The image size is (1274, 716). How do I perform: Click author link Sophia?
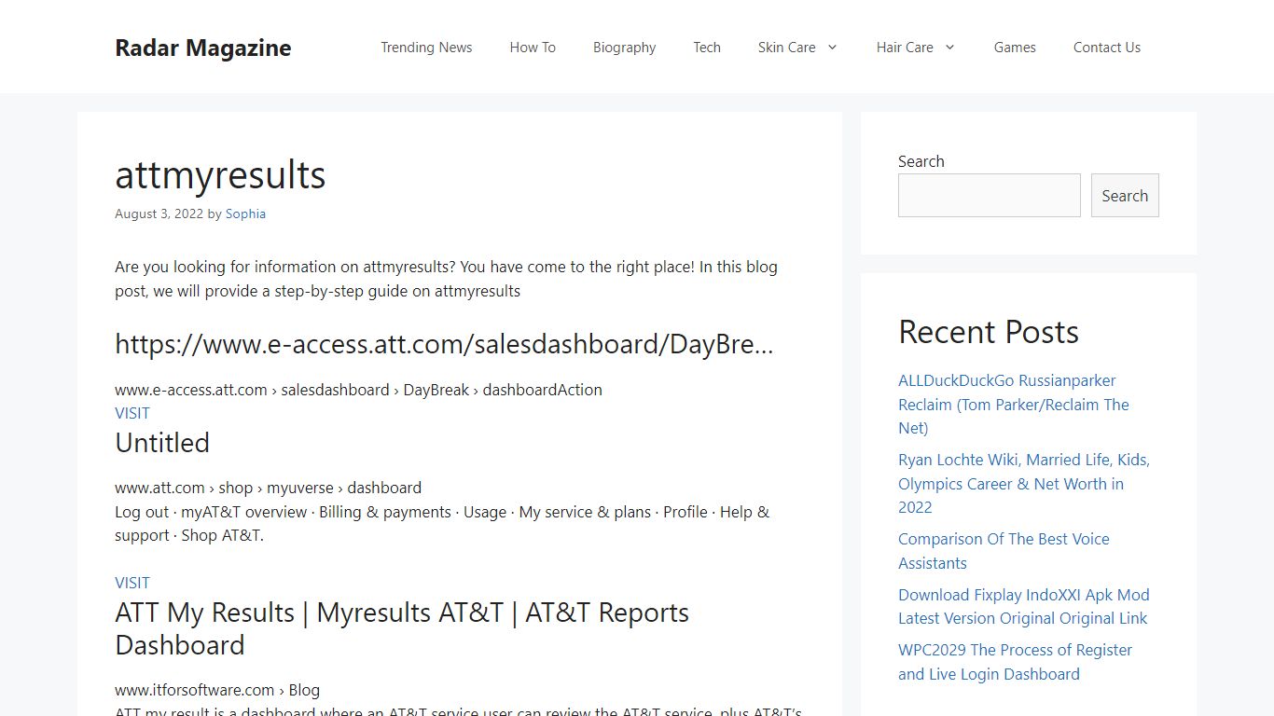click(245, 213)
